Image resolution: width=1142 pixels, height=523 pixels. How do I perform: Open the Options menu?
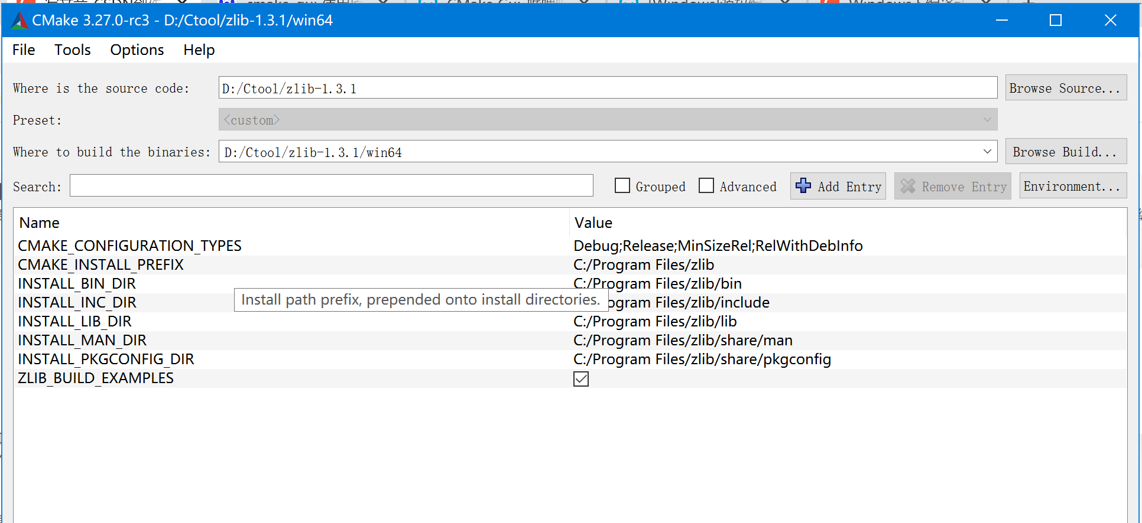[137, 50]
